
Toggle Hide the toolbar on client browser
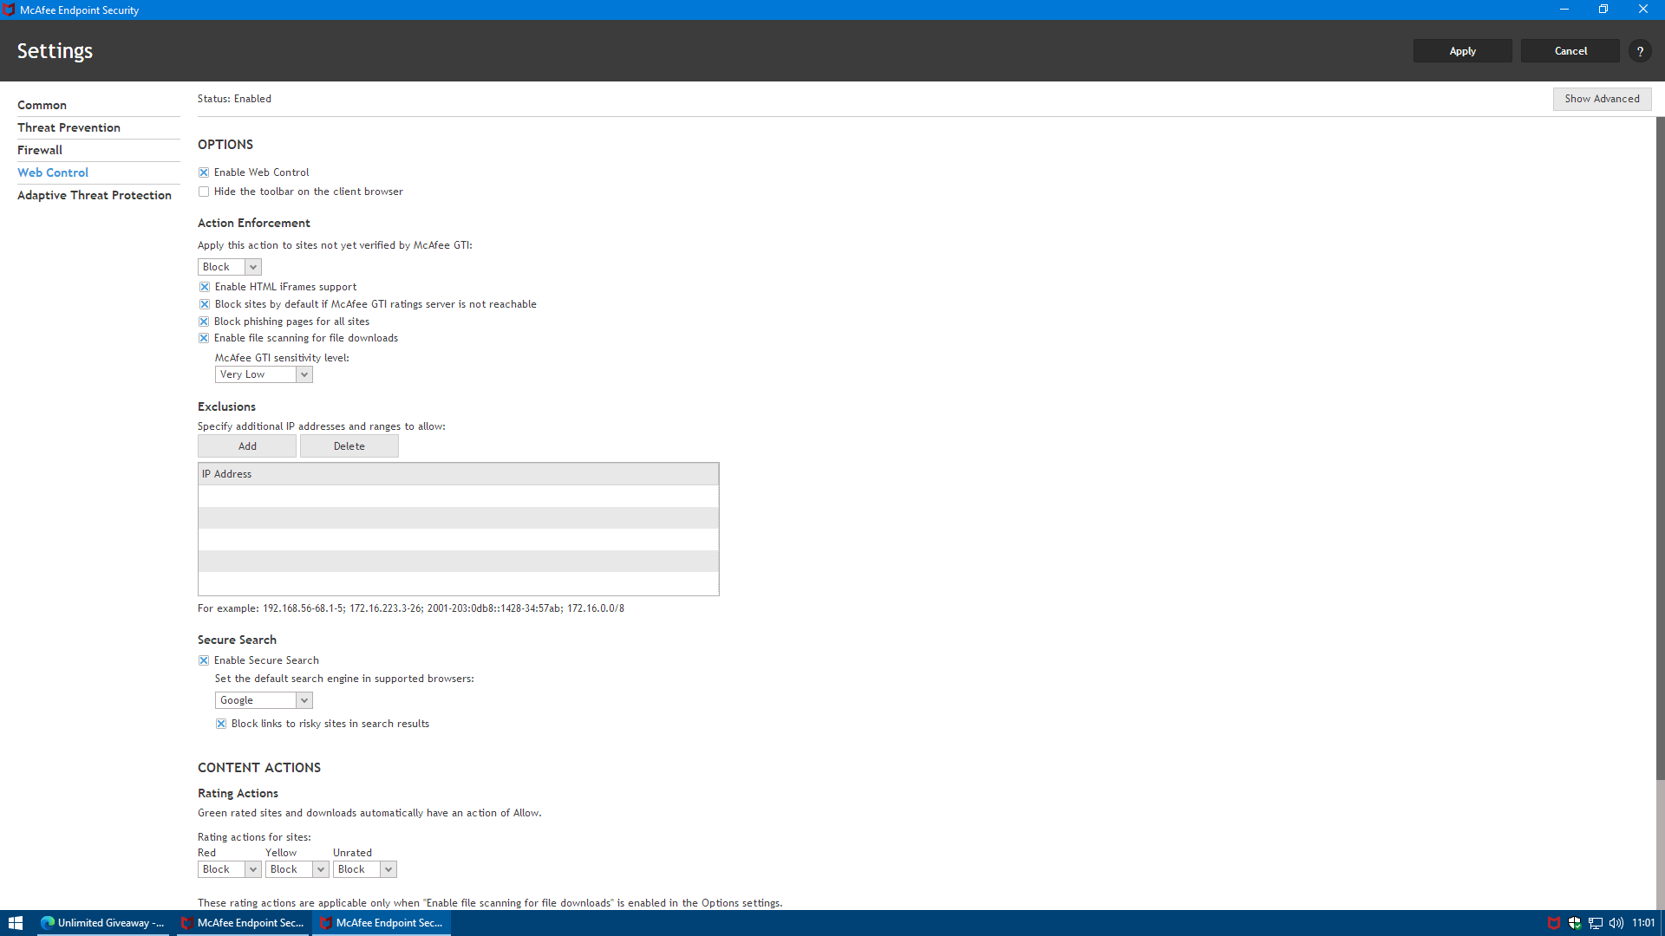coord(204,192)
